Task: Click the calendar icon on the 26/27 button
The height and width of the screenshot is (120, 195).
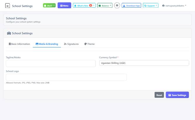Action: pyautogui.click(x=45, y=6)
